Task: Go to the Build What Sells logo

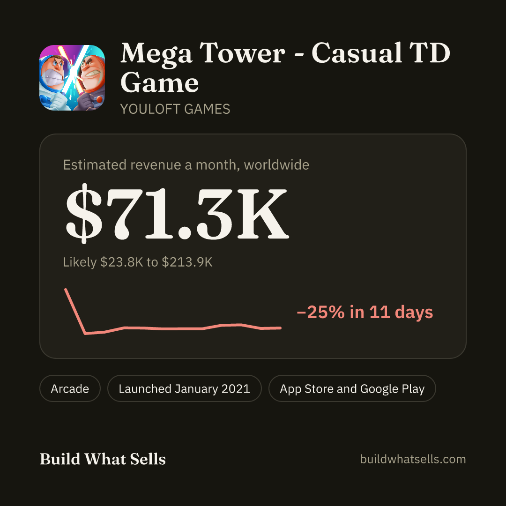Action: (103, 459)
